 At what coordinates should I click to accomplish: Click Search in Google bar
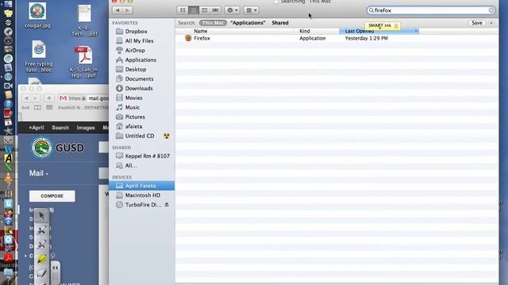click(60, 127)
